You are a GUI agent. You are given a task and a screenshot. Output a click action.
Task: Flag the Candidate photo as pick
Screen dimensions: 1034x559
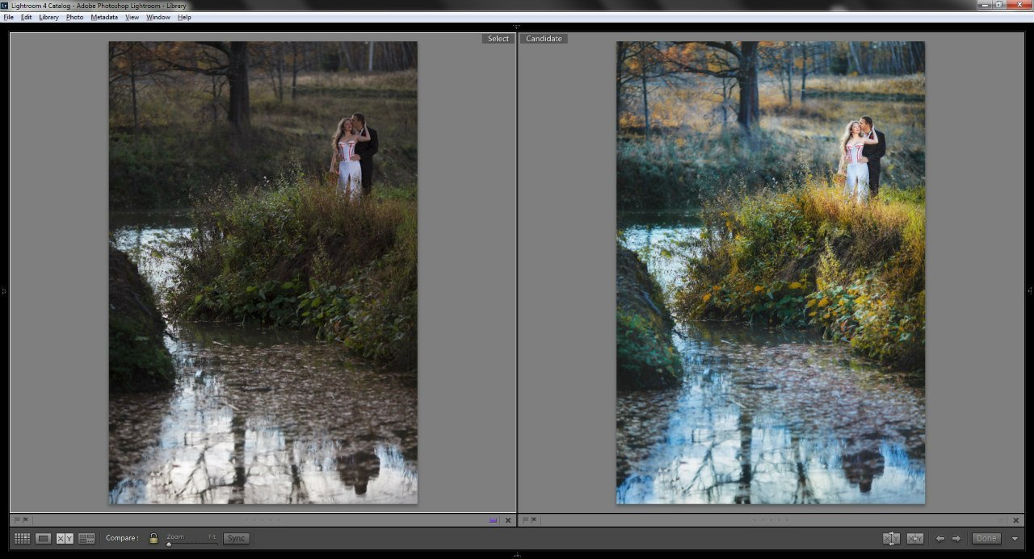coord(525,520)
